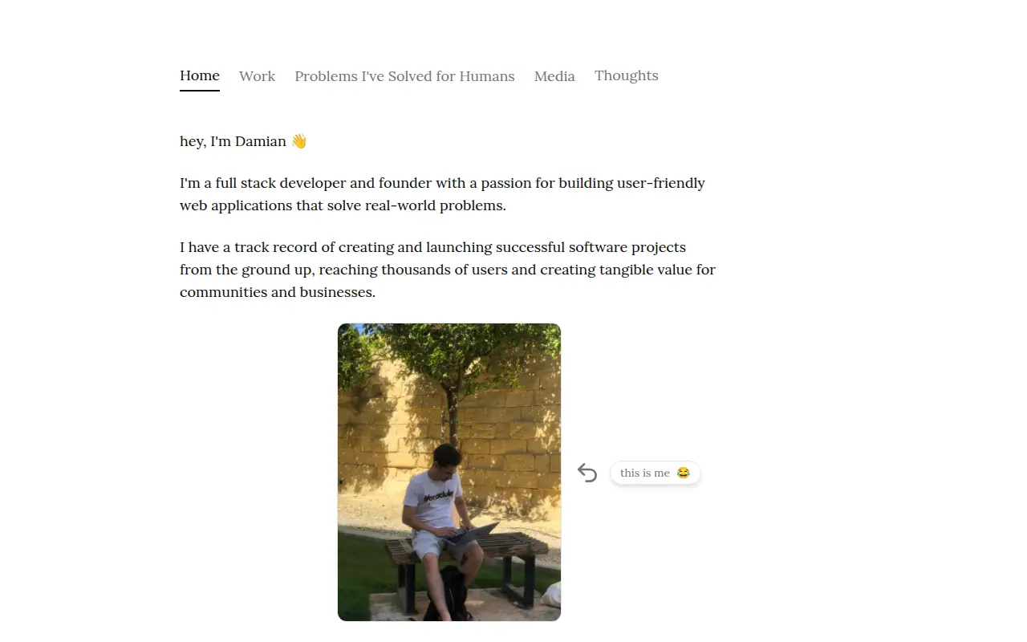Screen dimensions: 1027x642
Task: Open Problems I've Solved for Humans
Action: click(x=404, y=76)
